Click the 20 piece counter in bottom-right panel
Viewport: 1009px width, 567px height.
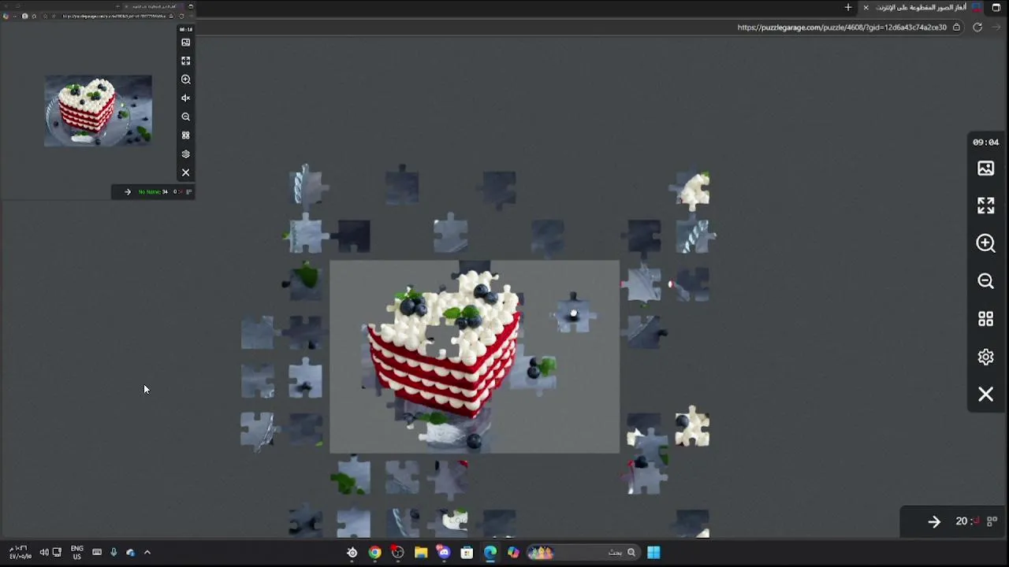coord(961,521)
